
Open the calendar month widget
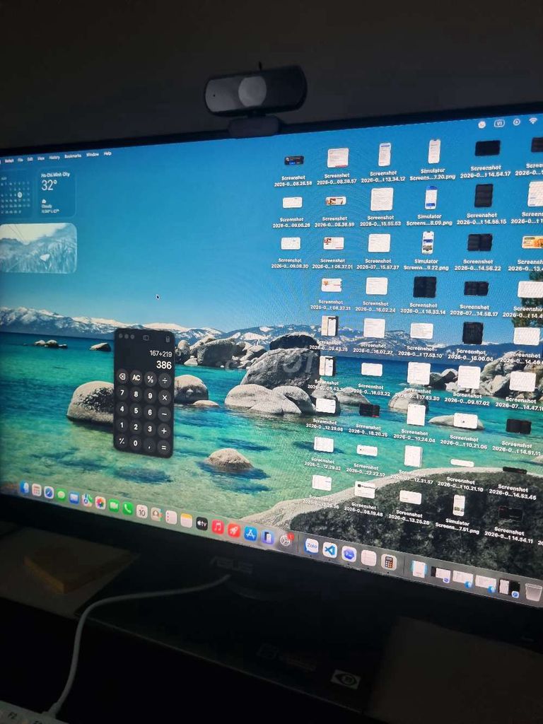click(x=16, y=194)
